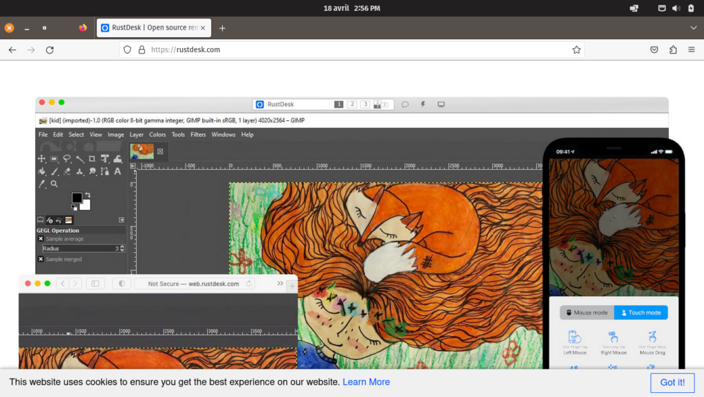704x397 pixels.
Task: Select the Paths tool in GIMP
Action: click(104, 171)
